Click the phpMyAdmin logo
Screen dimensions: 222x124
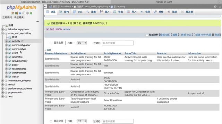(x=22, y=7)
